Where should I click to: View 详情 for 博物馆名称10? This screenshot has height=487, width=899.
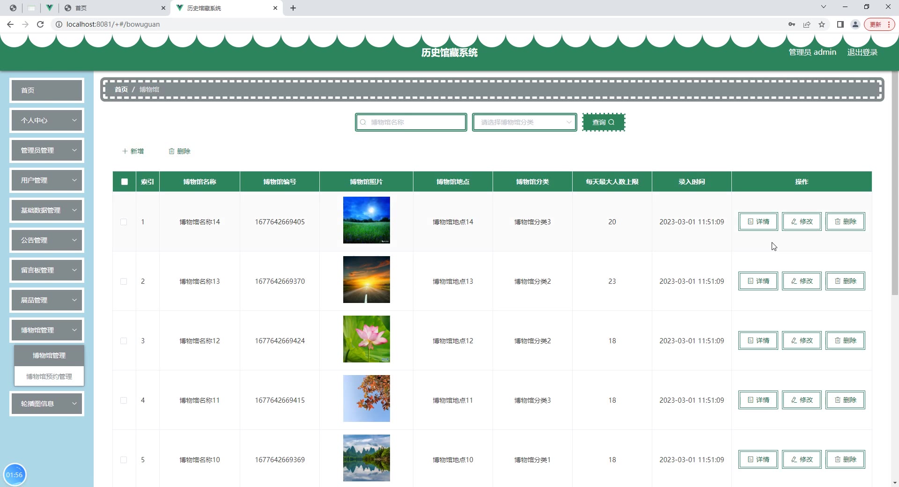click(758, 459)
